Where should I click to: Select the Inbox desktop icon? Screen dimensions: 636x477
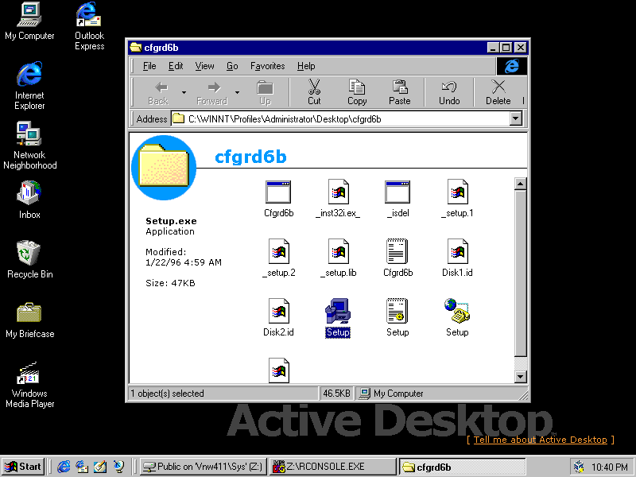[29, 200]
